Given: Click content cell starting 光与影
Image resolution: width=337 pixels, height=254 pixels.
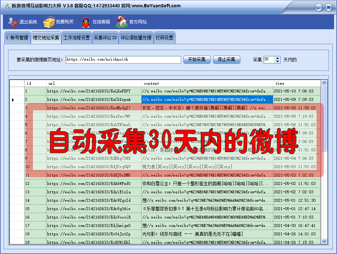Looking at the screenshot, I should [x=207, y=234].
